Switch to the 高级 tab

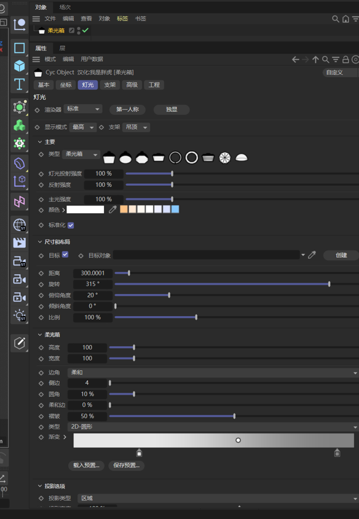[132, 85]
